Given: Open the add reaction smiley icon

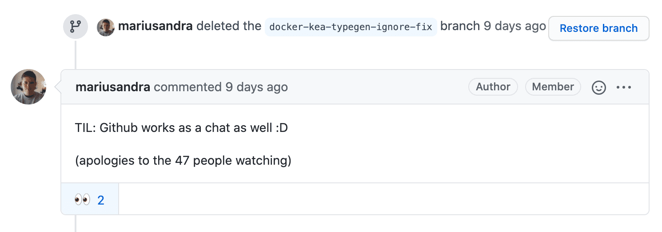Looking at the screenshot, I should 599,87.
